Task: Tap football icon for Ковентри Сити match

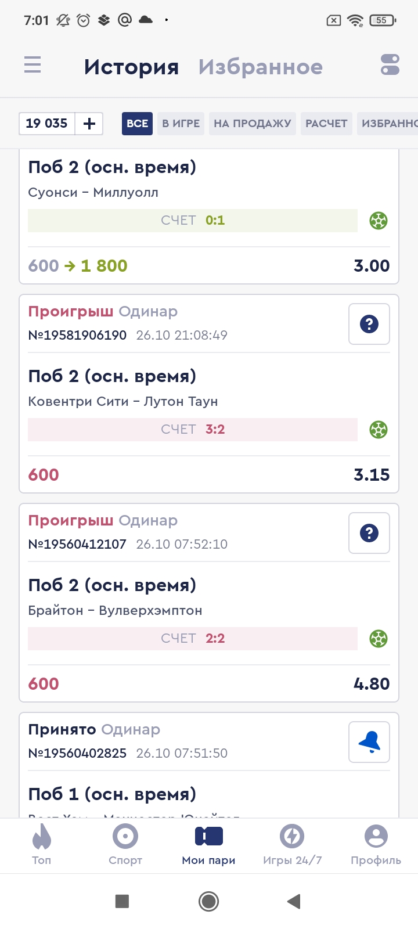Action: pyautogui.click(x=379, y=430)
